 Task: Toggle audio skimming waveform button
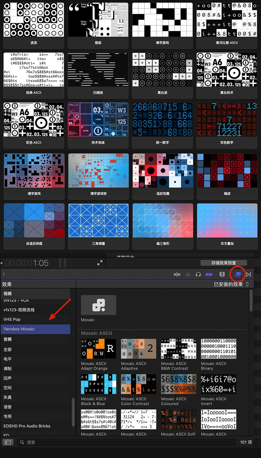(x=188, y=274)
